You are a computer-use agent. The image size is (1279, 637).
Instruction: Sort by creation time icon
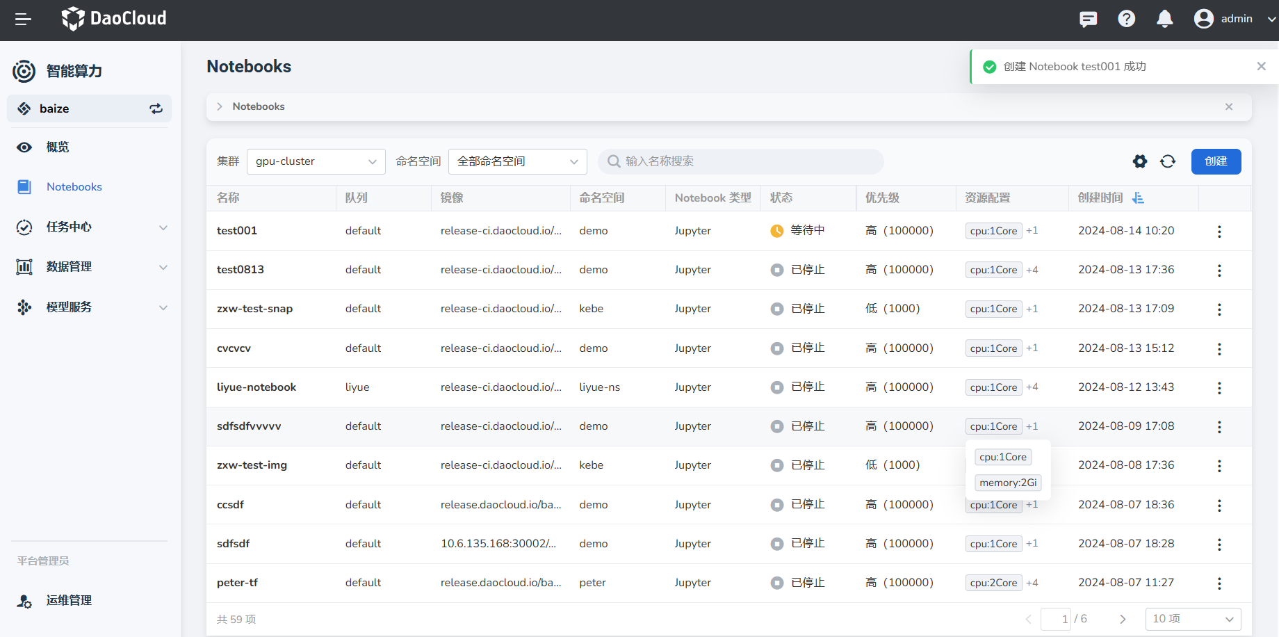(1138, 198)
